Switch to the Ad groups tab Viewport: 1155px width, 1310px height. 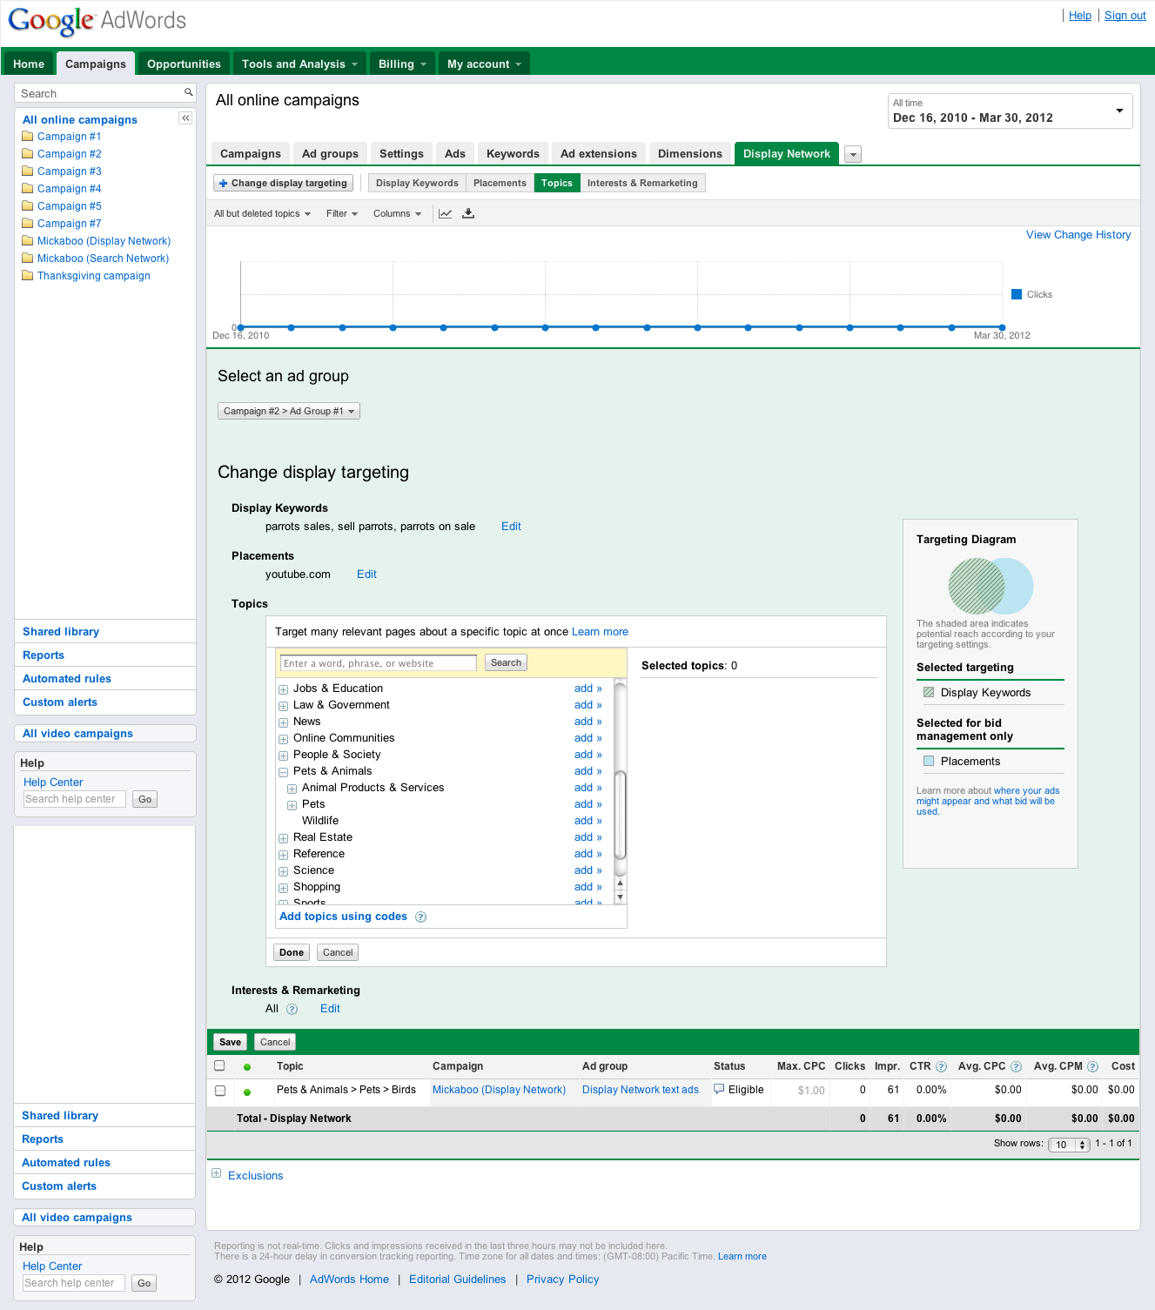330,154
